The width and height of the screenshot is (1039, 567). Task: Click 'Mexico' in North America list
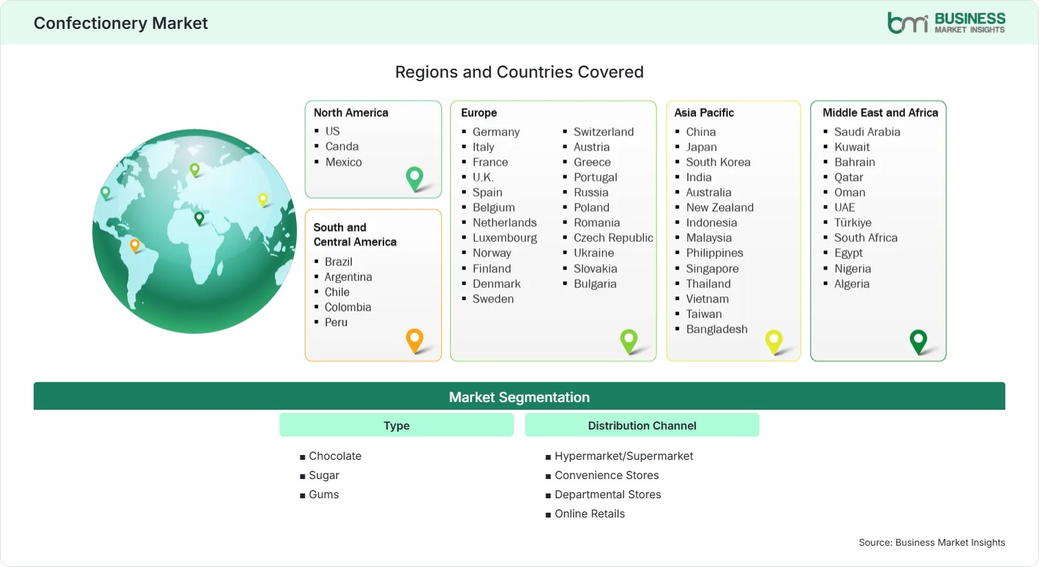click(x=344, y=162)
